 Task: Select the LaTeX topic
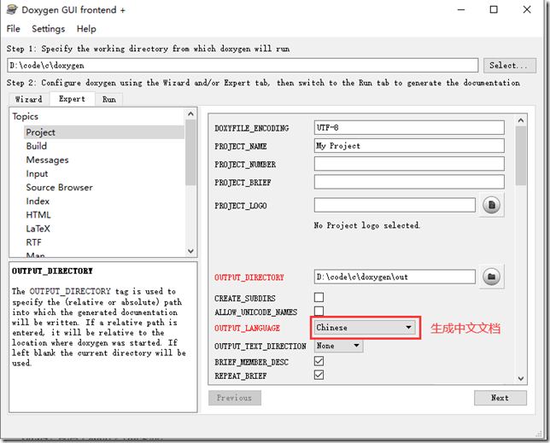[x=38, y=229]
